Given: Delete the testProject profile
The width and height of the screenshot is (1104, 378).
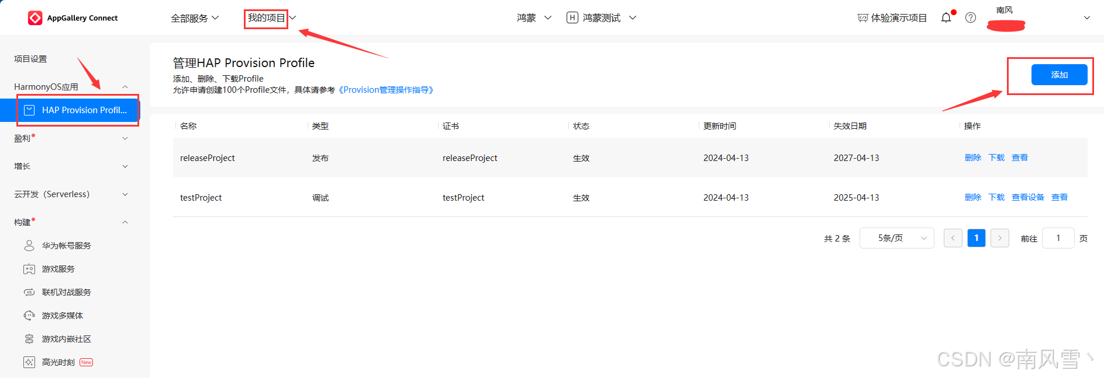Looking at the screenshot, I should coord(973,197).
